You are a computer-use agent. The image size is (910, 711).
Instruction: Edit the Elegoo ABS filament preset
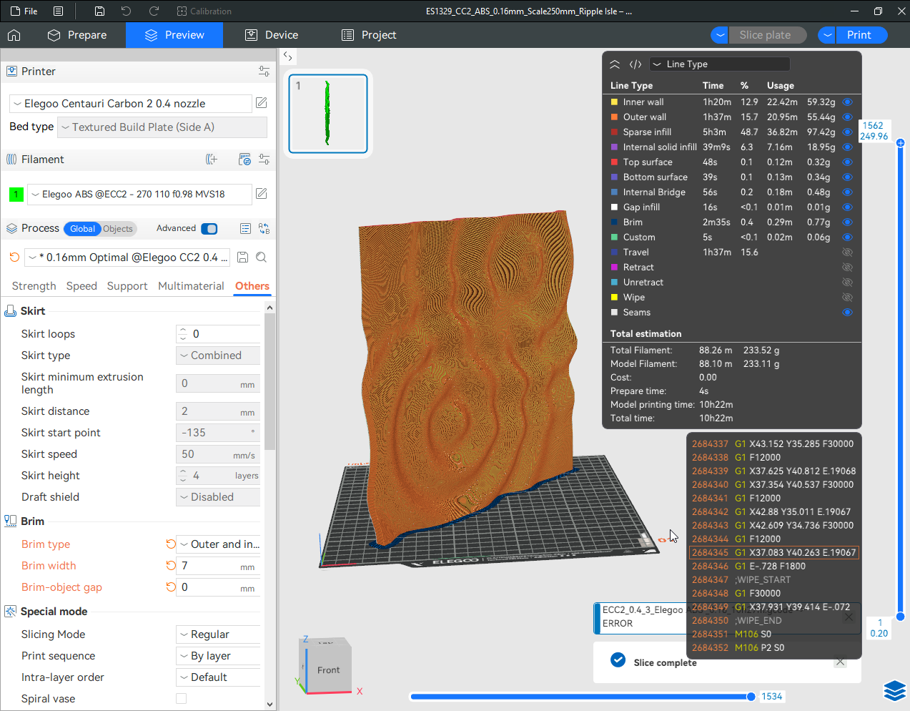click(262, 194)
